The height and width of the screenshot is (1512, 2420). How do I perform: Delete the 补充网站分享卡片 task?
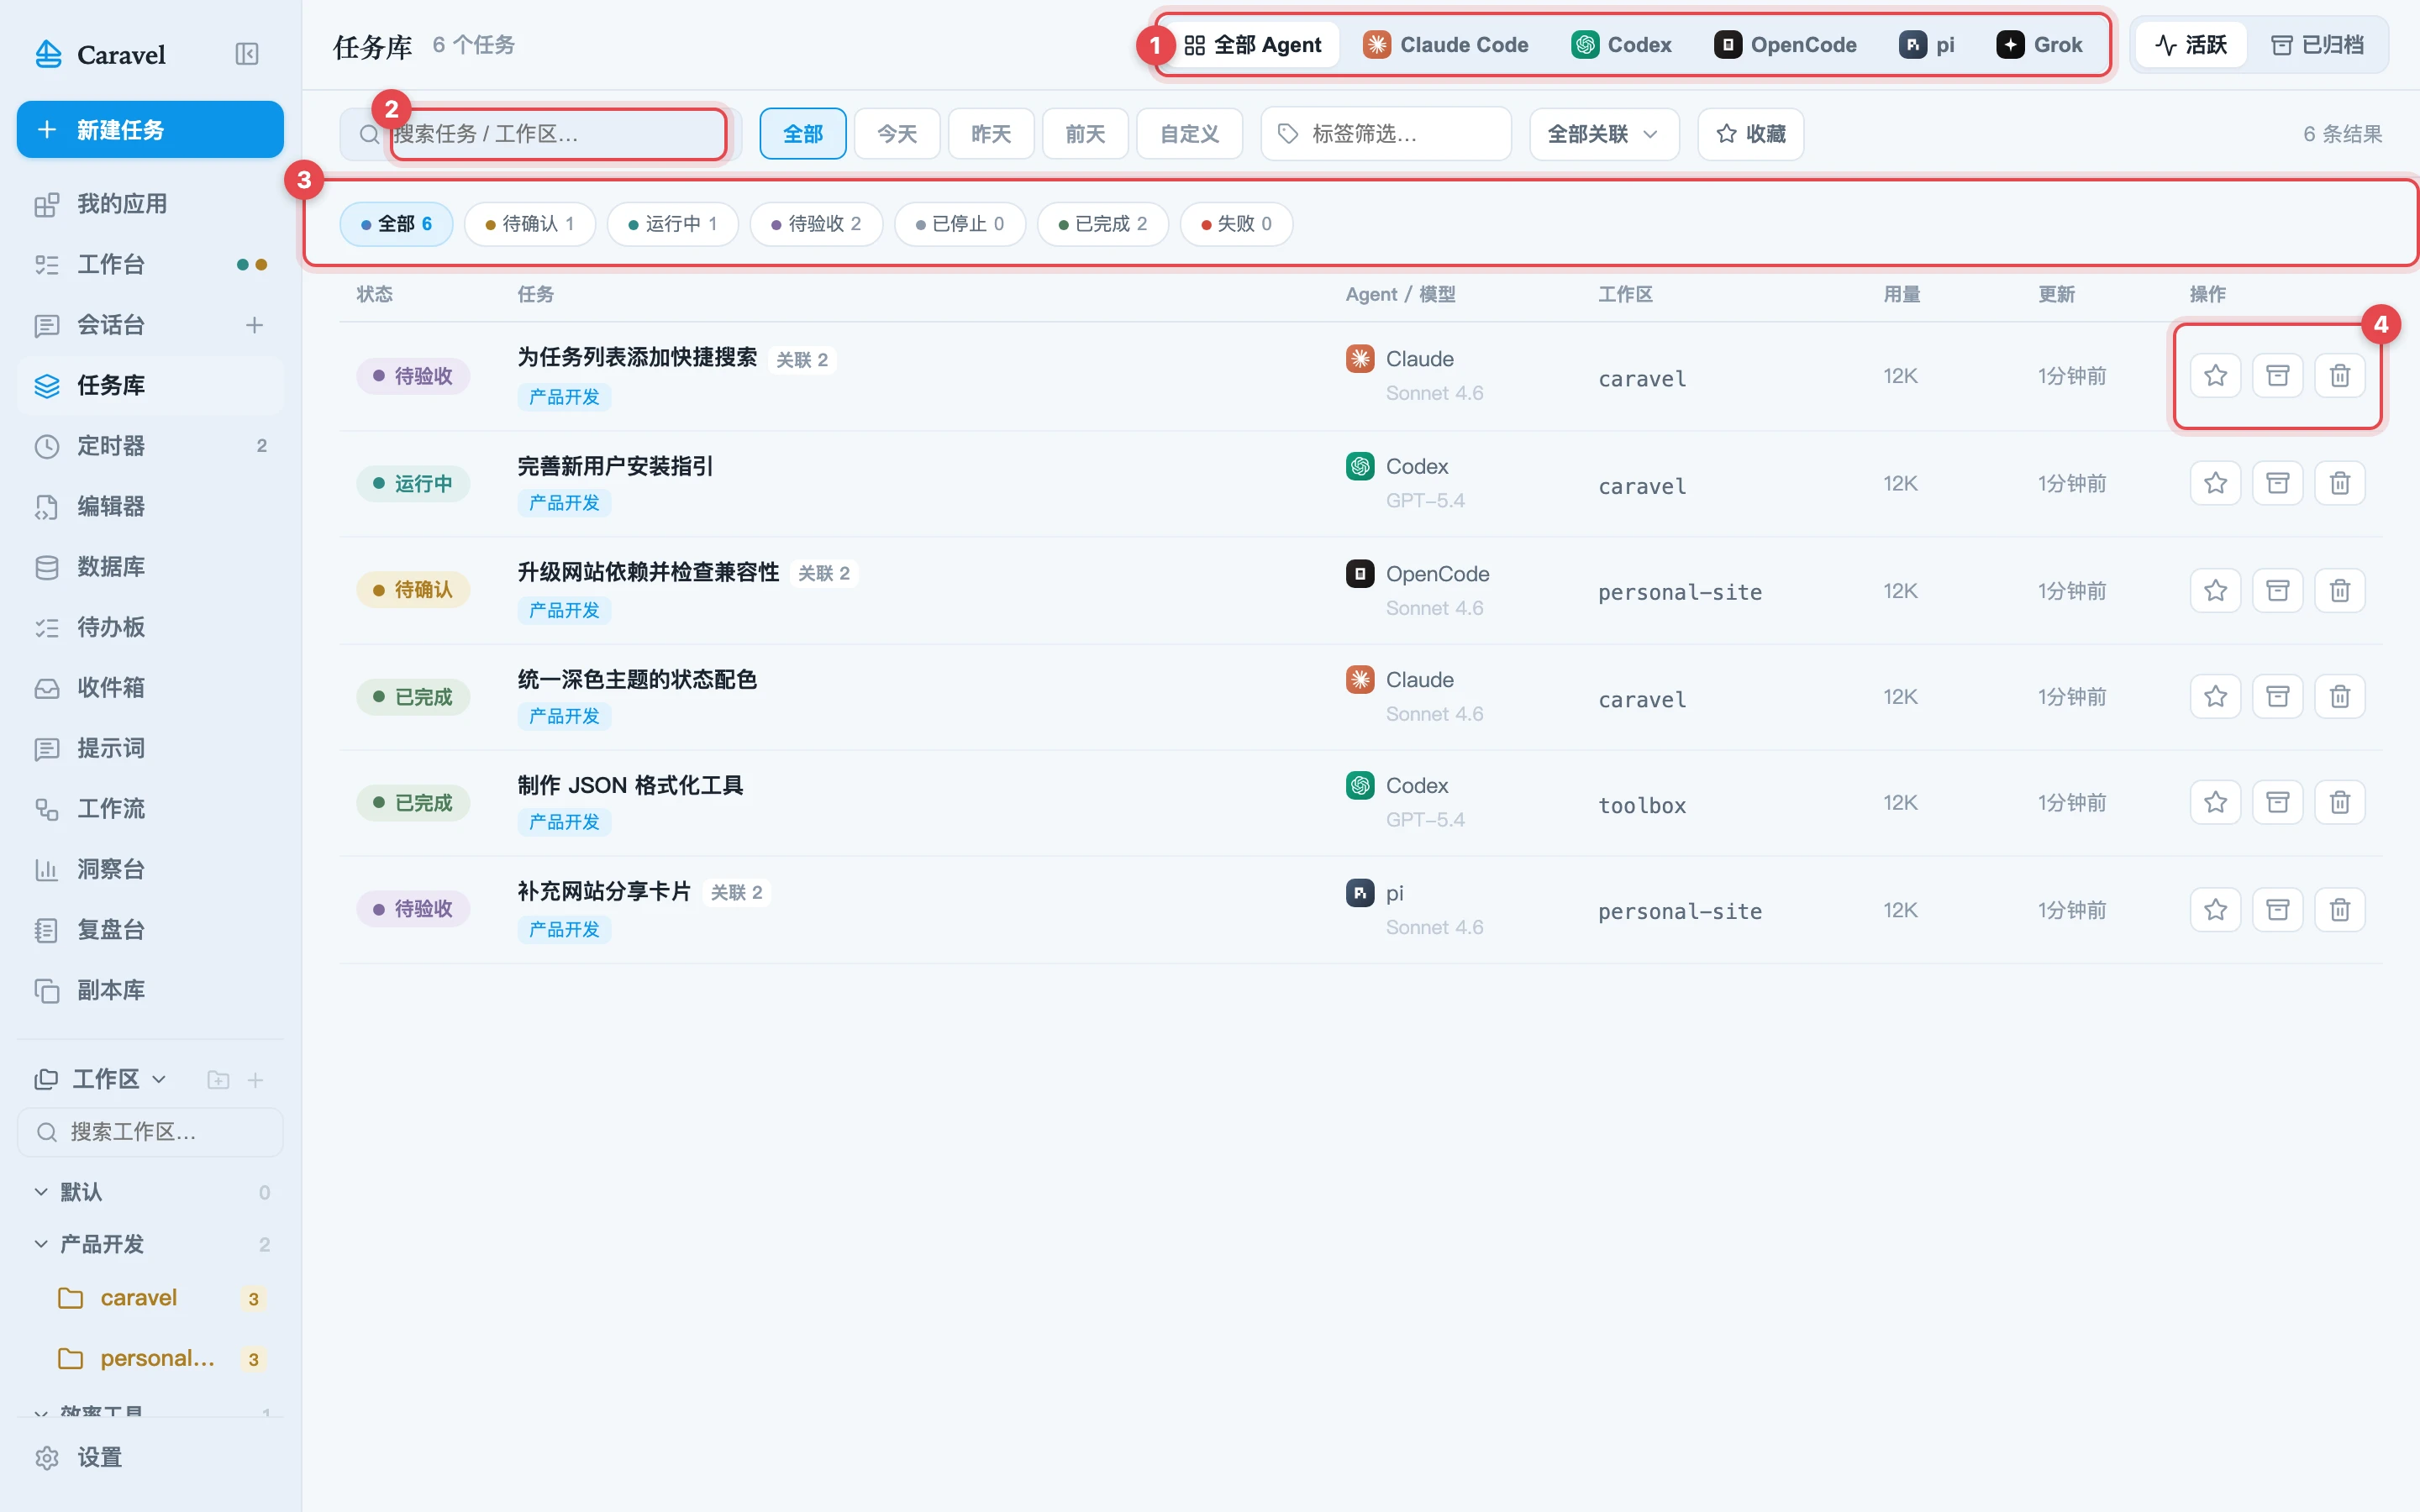pyautogui.click(x=2339, y=910)
